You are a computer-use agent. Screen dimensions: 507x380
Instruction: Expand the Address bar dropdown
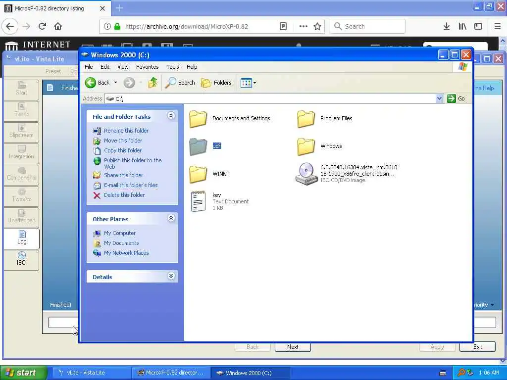click(439, 98)
